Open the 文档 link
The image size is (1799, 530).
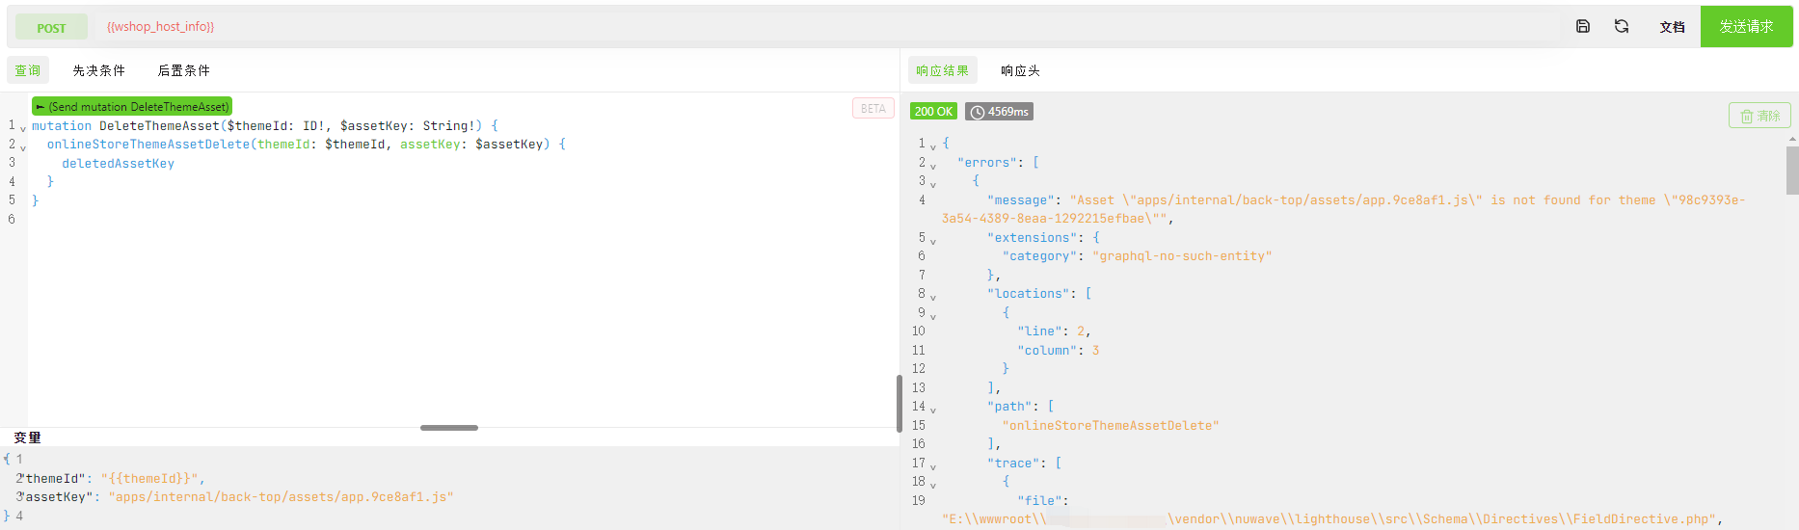click(x=1672, y=27)
